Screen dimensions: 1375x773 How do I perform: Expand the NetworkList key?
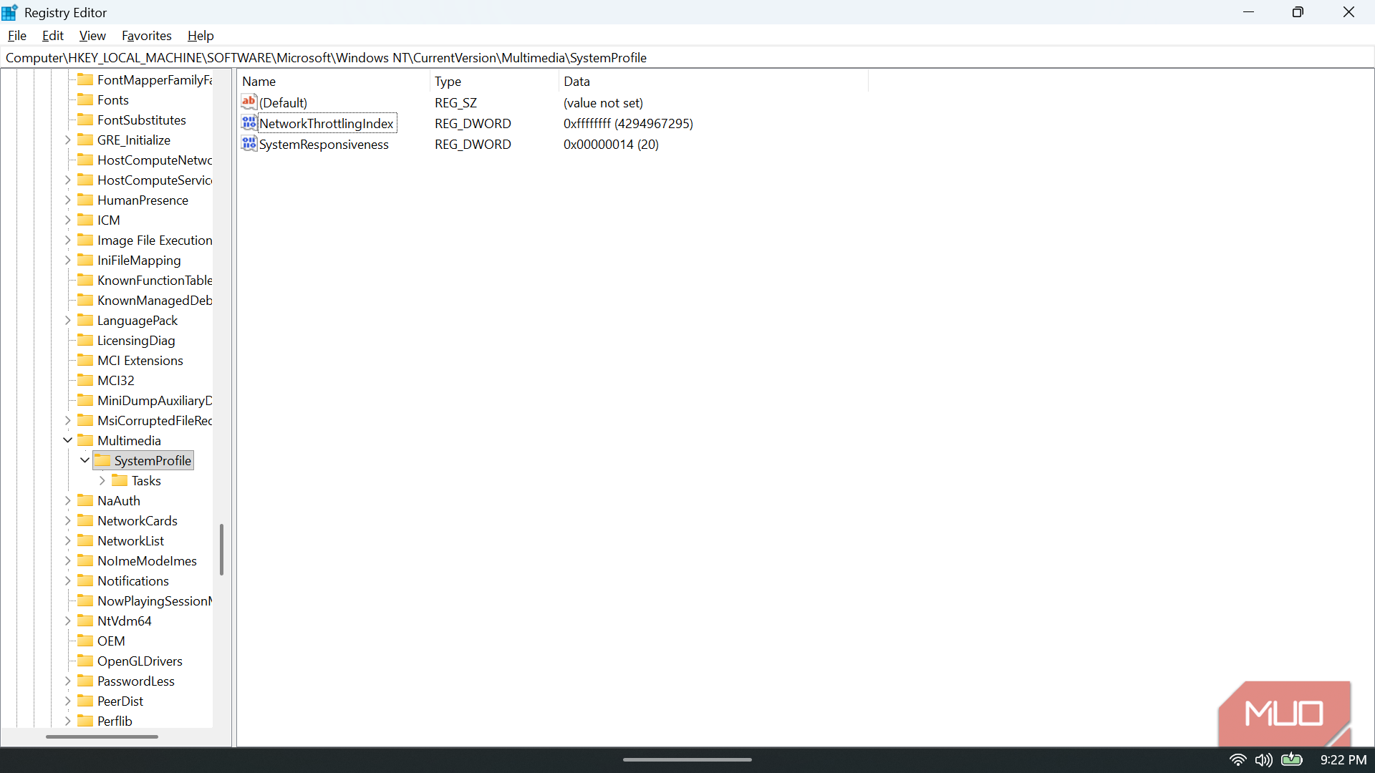tap(68, 540)
